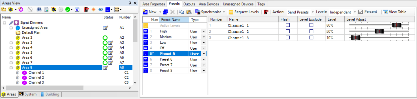Click the crossed-out yellow area icon

click(54, 9)
